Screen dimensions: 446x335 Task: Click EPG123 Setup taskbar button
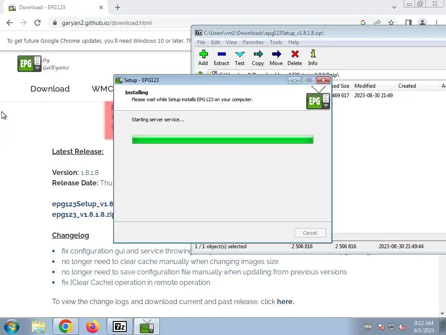[147, 326]
